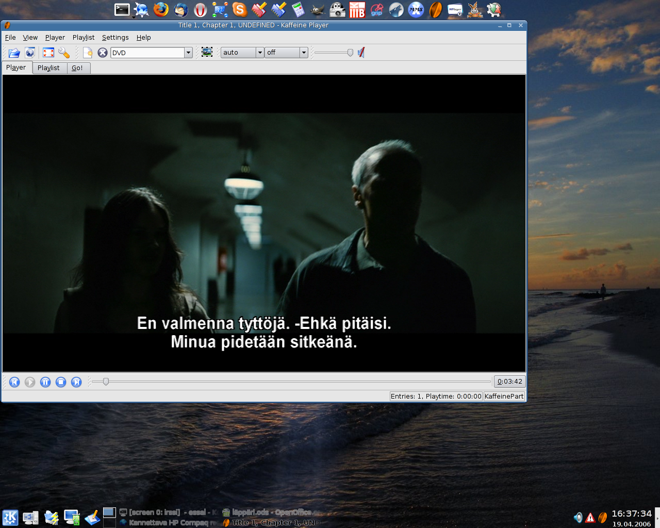Launch K3b disc burner icon
Viewport: 660px width, 528px height.
pos(357,9)
